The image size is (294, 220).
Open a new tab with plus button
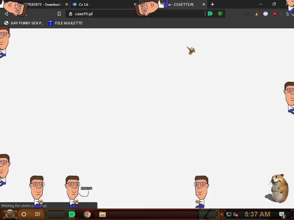pyautogui.click(x=212, y=4)
